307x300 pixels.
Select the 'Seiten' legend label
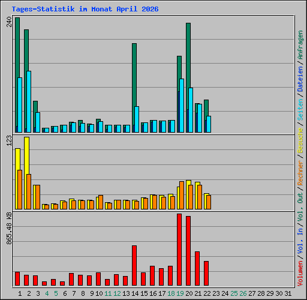pos(300,110)
